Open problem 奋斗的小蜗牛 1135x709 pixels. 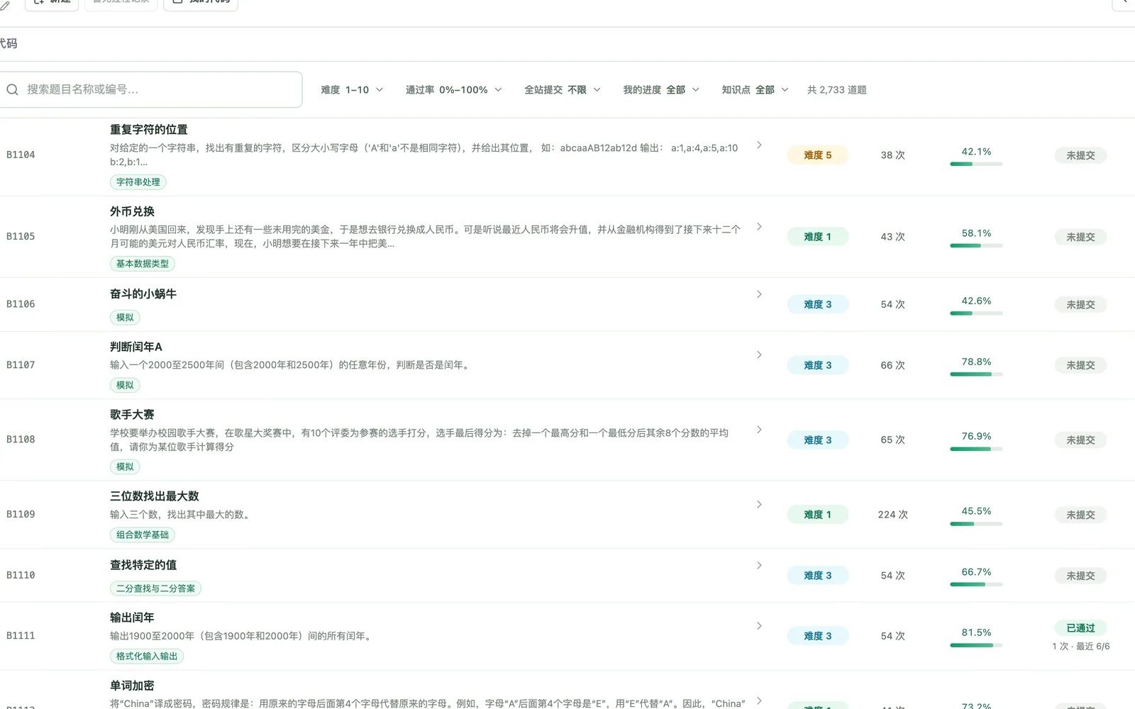pos(143,294)
